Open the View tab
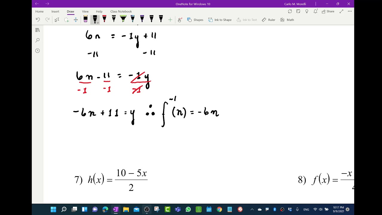 (x=85, y=11)
